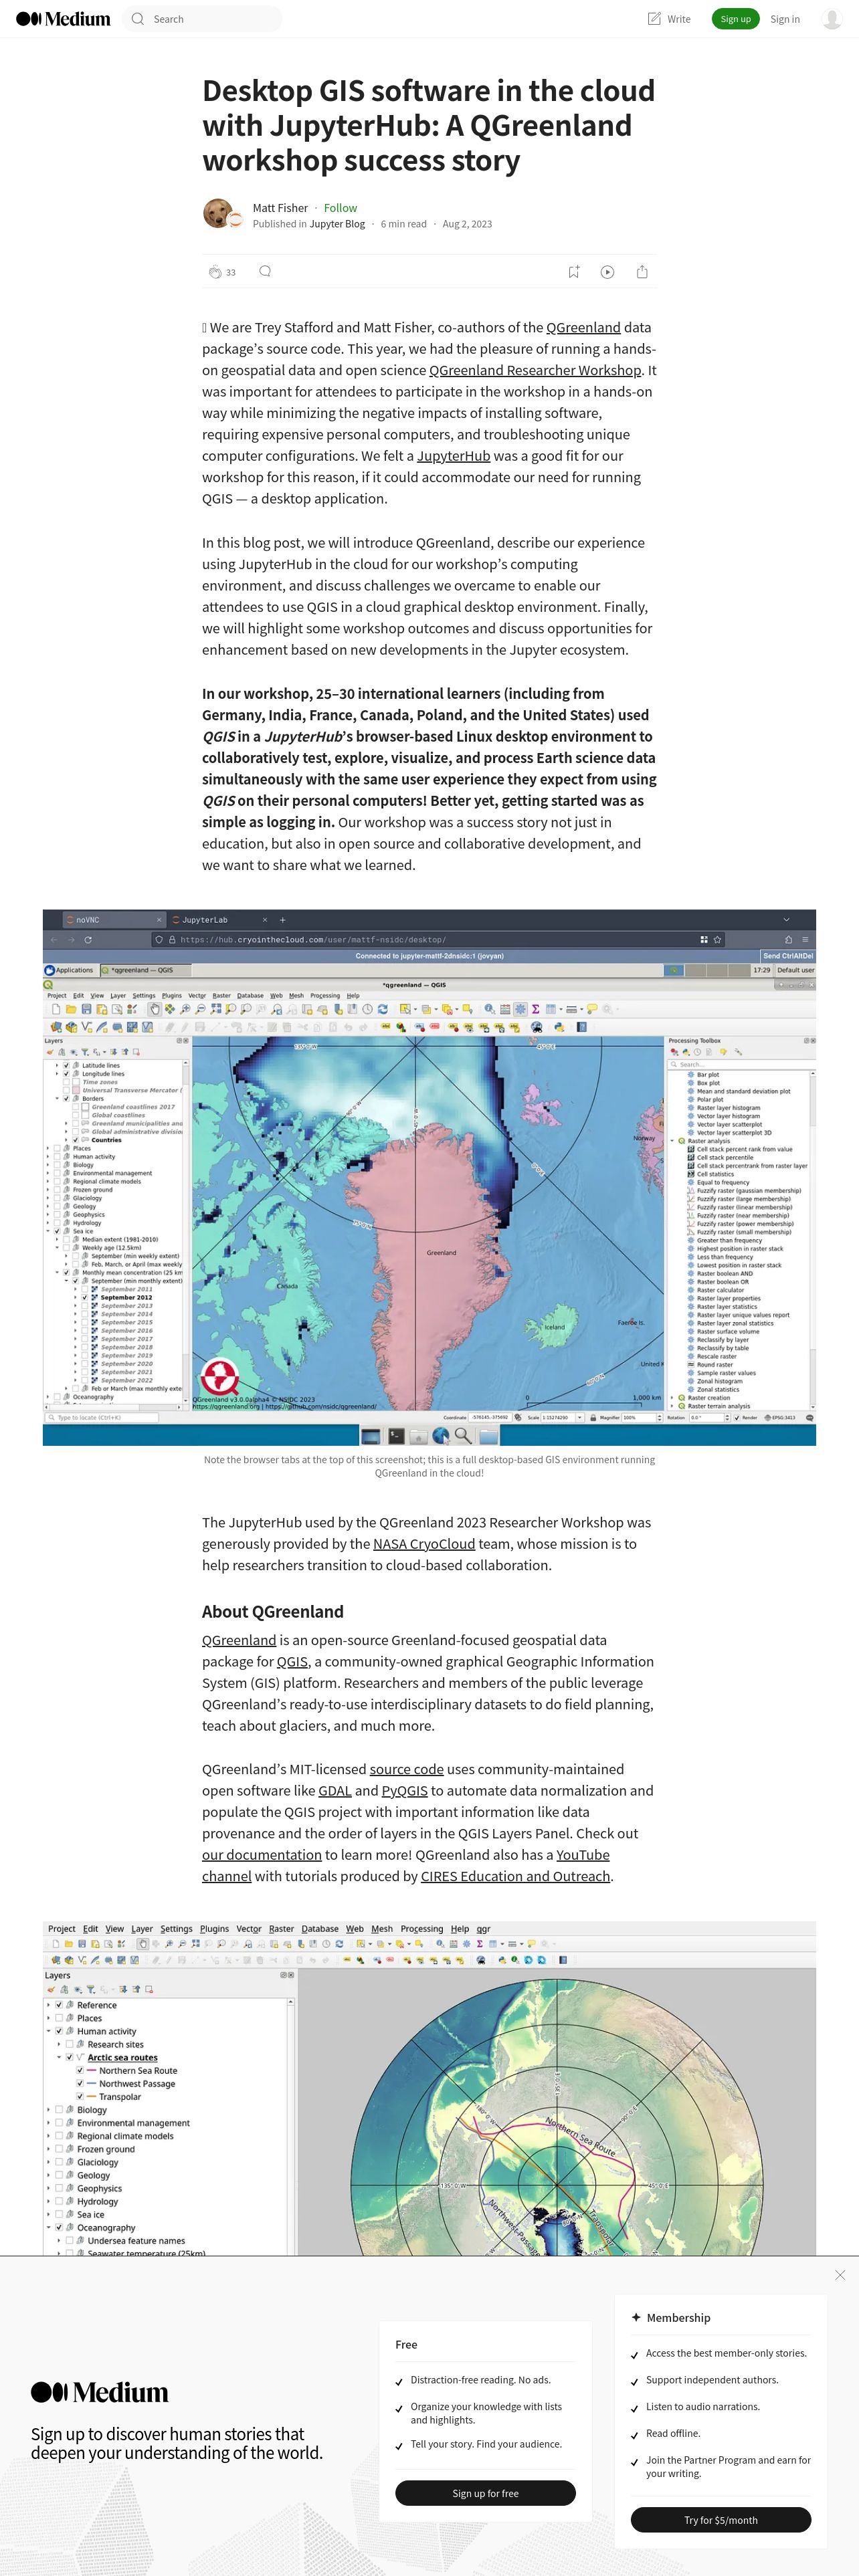Play the Listen audio icon

click(607, 272)
